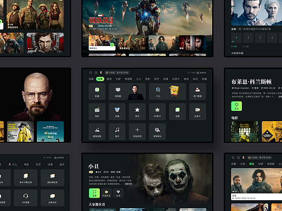
Task: Open the Resident Evil woman poster thumbnail
Action: [45, 43]
